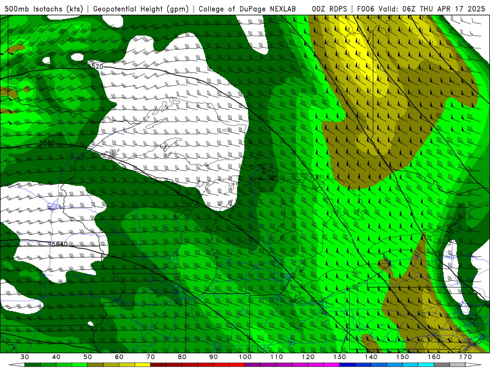
Task: Click the 170 value on the color scale
Action: point(466,357)
